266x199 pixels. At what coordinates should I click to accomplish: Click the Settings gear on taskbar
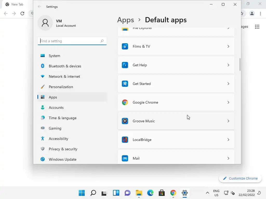click(x=185, y=193)
